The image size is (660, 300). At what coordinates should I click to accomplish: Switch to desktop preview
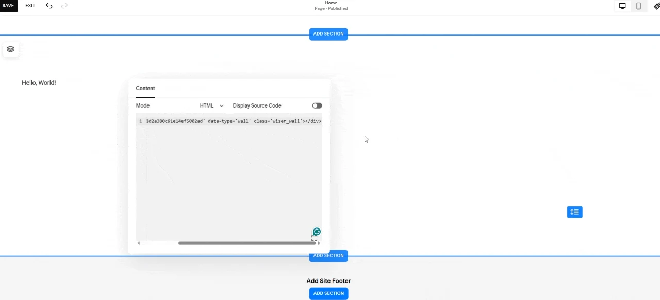622,6
